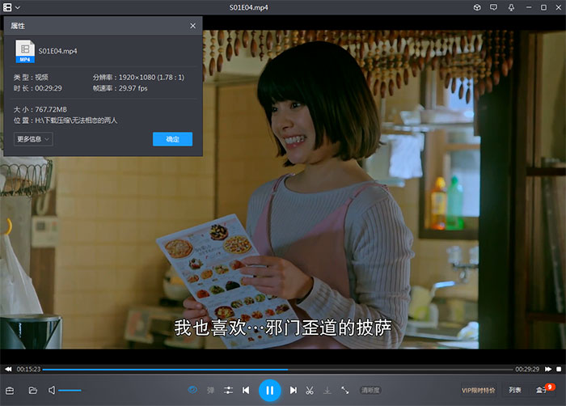Click the total time 00:29:29 label

(527, 369)
